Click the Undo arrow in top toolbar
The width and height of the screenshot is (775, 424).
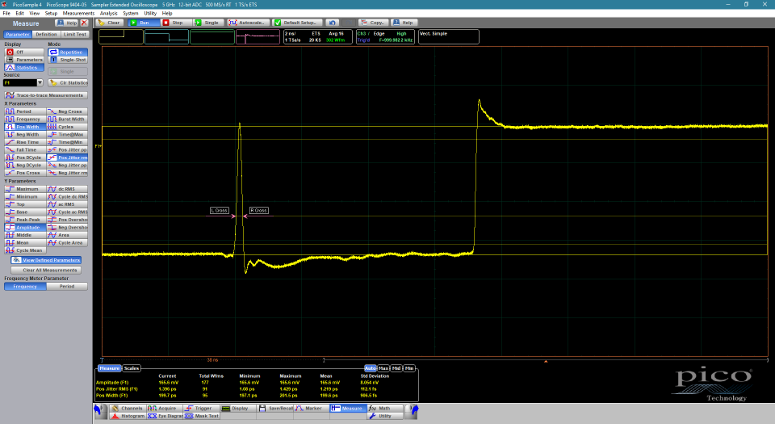tap(333, 23)
